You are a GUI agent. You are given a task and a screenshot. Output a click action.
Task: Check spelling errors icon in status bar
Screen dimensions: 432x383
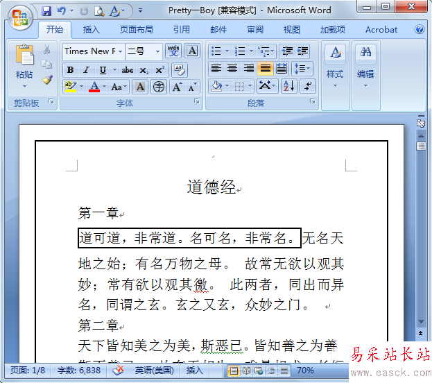tap(118, 371)
